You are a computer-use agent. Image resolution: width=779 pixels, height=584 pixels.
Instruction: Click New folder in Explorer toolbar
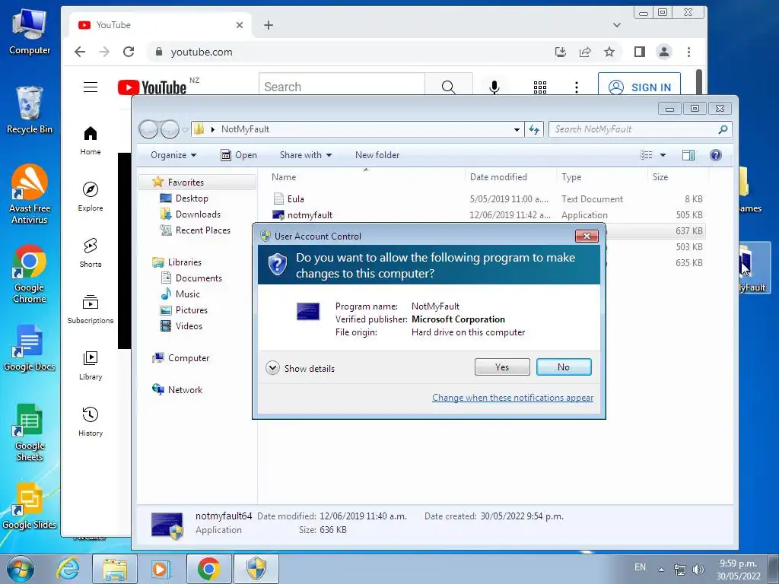coord(377,155)
